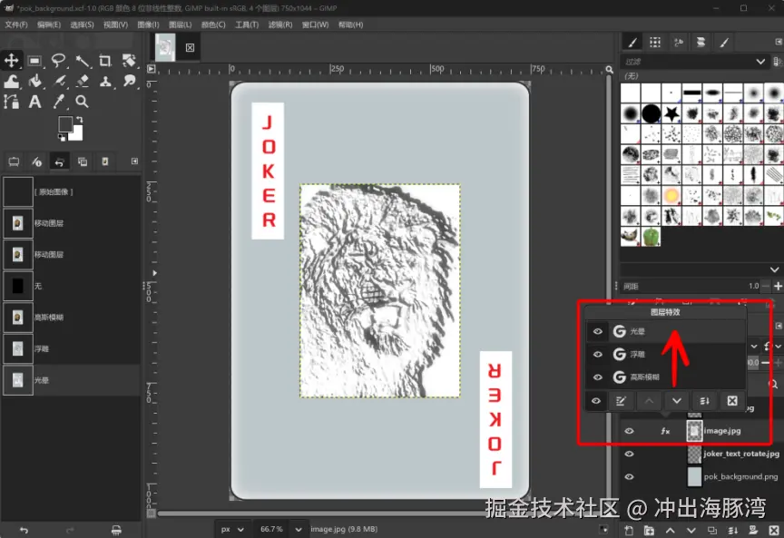Screen dimensions: 784x538
Task: Open the 滤镜(R) menu
Action: pos(280,24)
